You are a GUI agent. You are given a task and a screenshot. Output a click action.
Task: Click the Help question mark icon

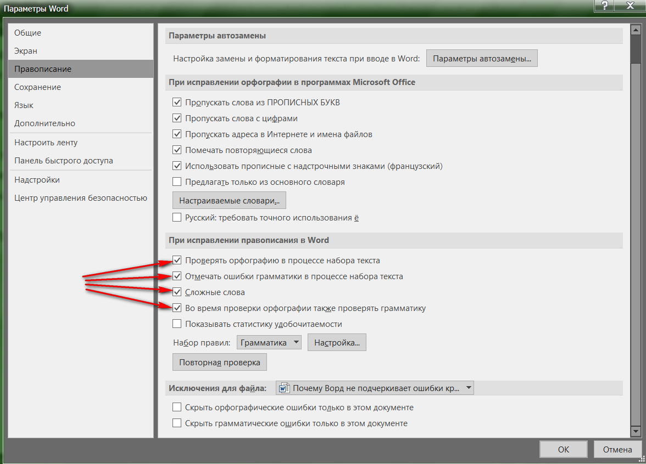coord(604,5)
